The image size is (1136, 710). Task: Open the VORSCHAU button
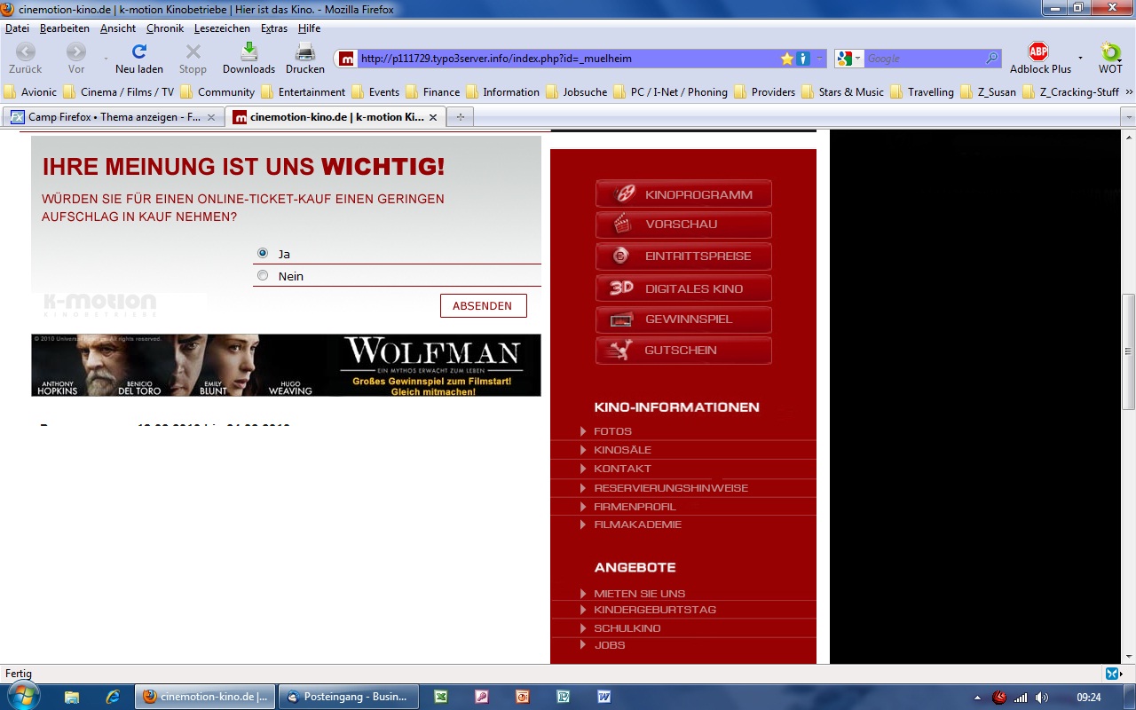[x=683, y=225]
